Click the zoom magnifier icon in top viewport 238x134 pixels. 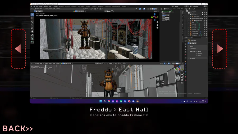pos(157,22)
